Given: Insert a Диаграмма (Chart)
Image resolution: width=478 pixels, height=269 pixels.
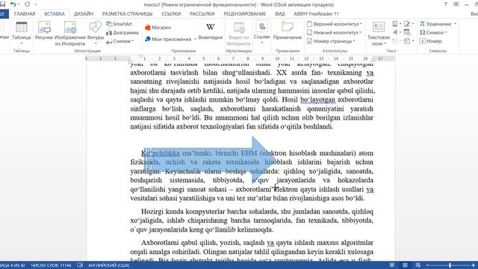Looking at the screenshot, I should pyautogui.click(x=122, y=32).
